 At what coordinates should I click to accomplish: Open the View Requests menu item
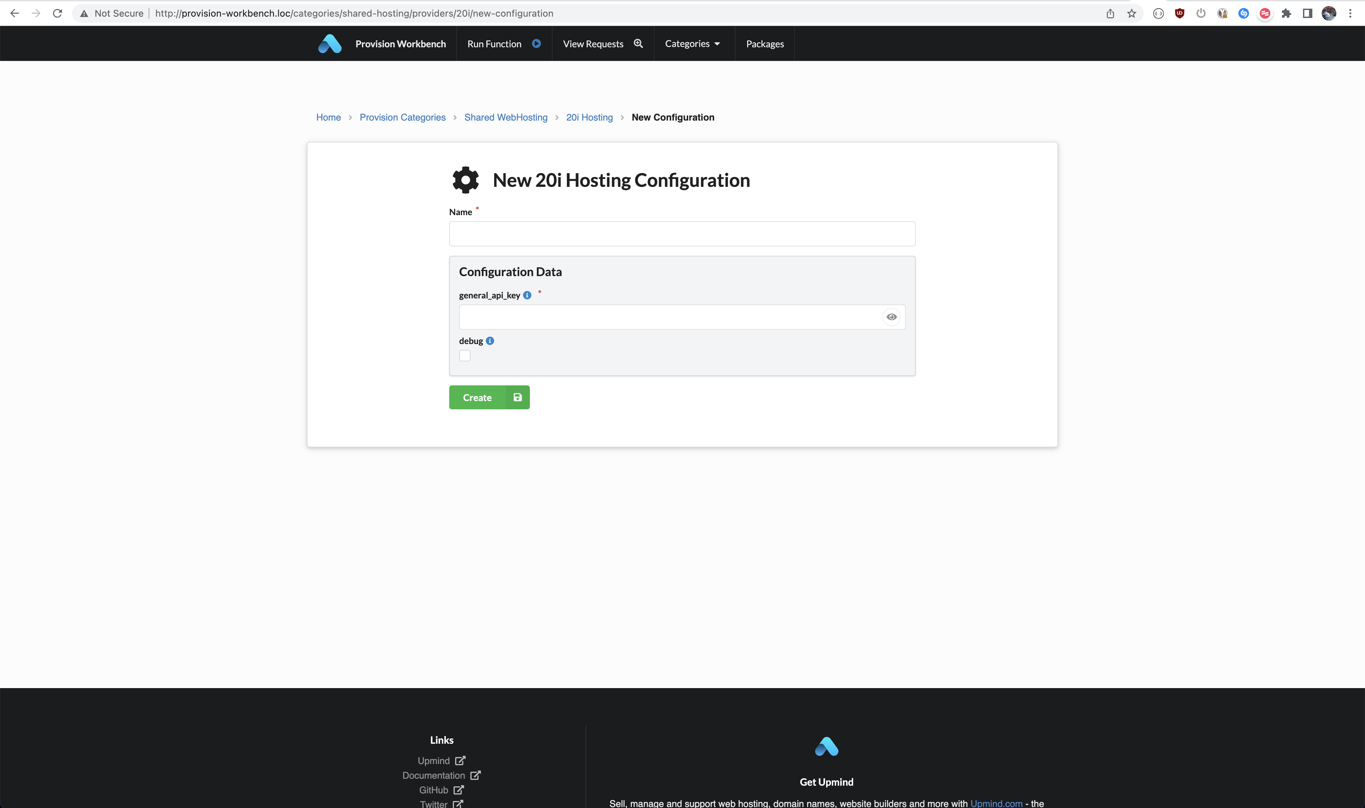593,44
